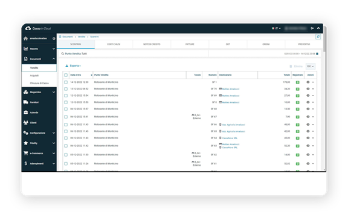Click green Registrato icon for receipt SF 62
Image resolution: width=348 pixels, height=219 pixels.
[x=298, y=155]
